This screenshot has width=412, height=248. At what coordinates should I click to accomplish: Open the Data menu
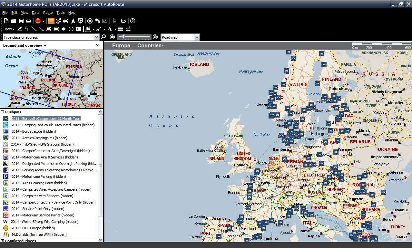[35, 13]
